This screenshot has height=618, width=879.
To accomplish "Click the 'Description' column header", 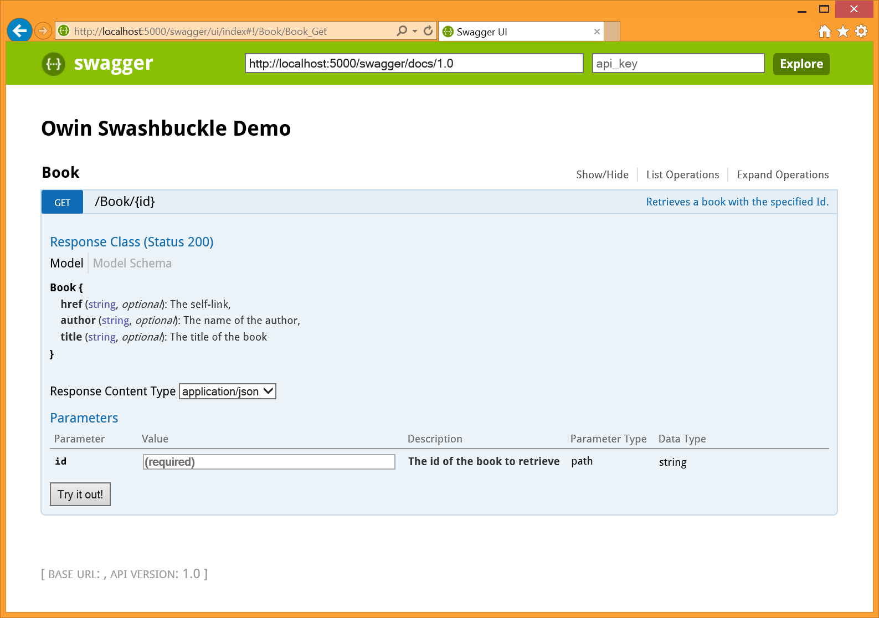I will tap(435, 439).
